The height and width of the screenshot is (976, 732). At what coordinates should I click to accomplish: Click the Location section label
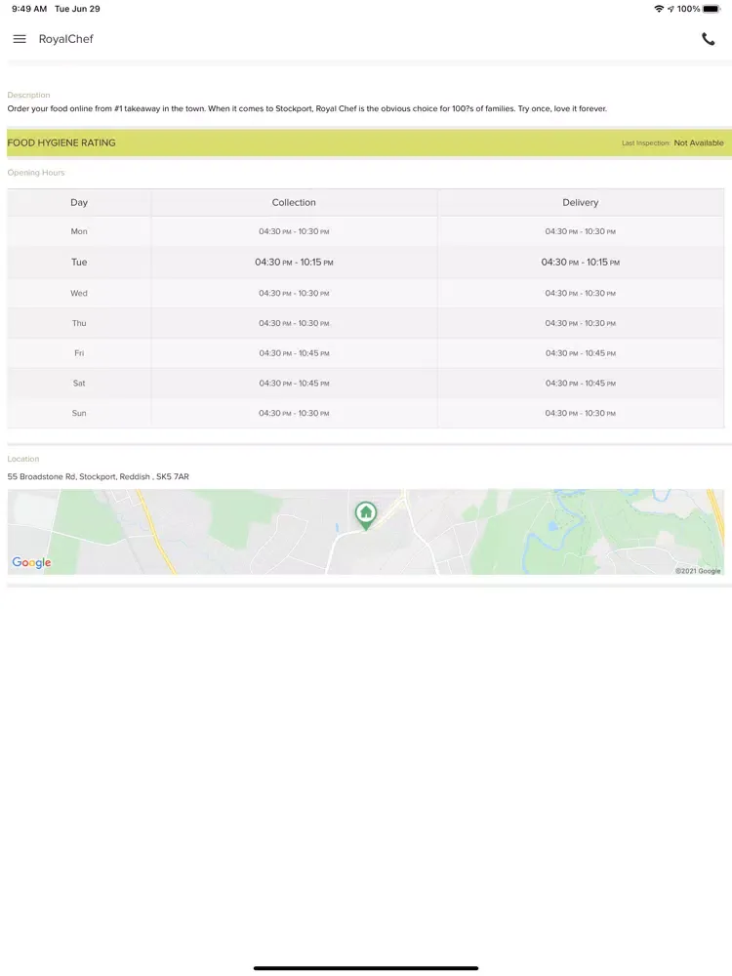tap(23, 459)
